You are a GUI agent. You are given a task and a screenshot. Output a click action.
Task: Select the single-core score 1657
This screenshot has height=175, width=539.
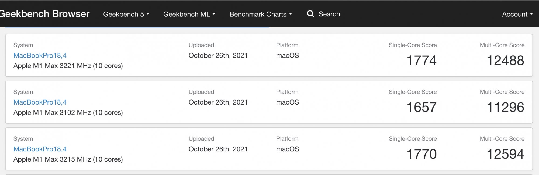tap(421, 107)
